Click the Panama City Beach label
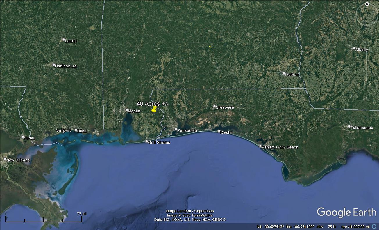The width and height of the screenshot is (379, 230). [x=280, y=147]
